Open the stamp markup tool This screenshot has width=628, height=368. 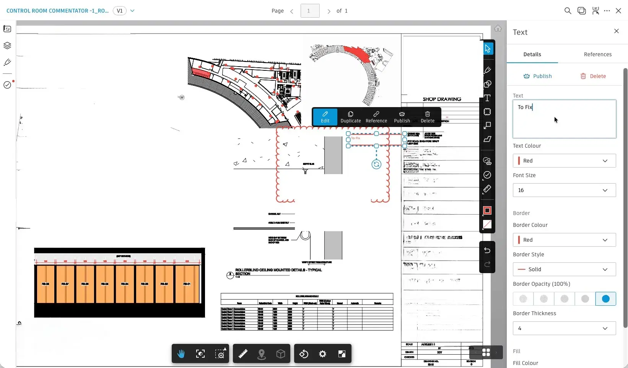coord(487,161)
